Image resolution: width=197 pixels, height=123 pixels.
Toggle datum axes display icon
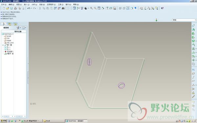point(145,8)
